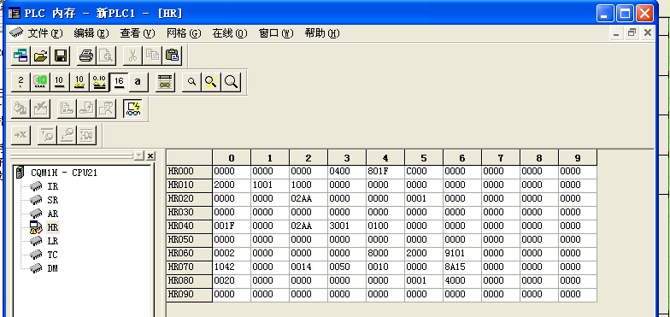Open the 网格 menu
This screenshot has height=317, width=670.
coord(184,33)
